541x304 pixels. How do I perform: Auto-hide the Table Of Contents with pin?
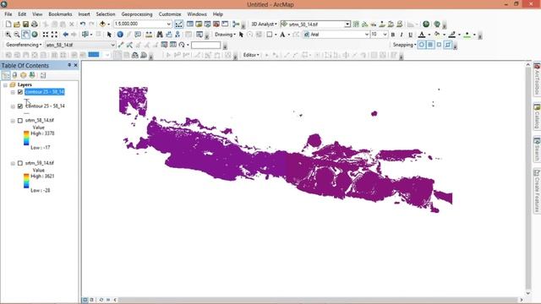click(69, 65)
